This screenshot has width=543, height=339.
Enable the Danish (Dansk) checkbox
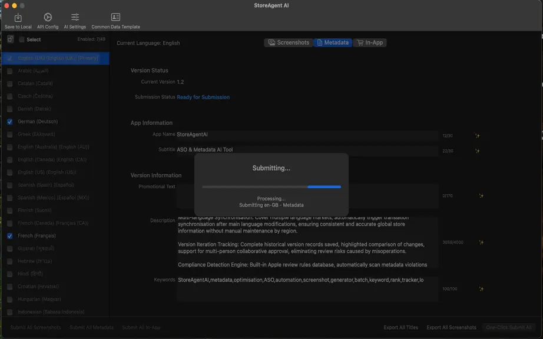(x=9, y=109)
